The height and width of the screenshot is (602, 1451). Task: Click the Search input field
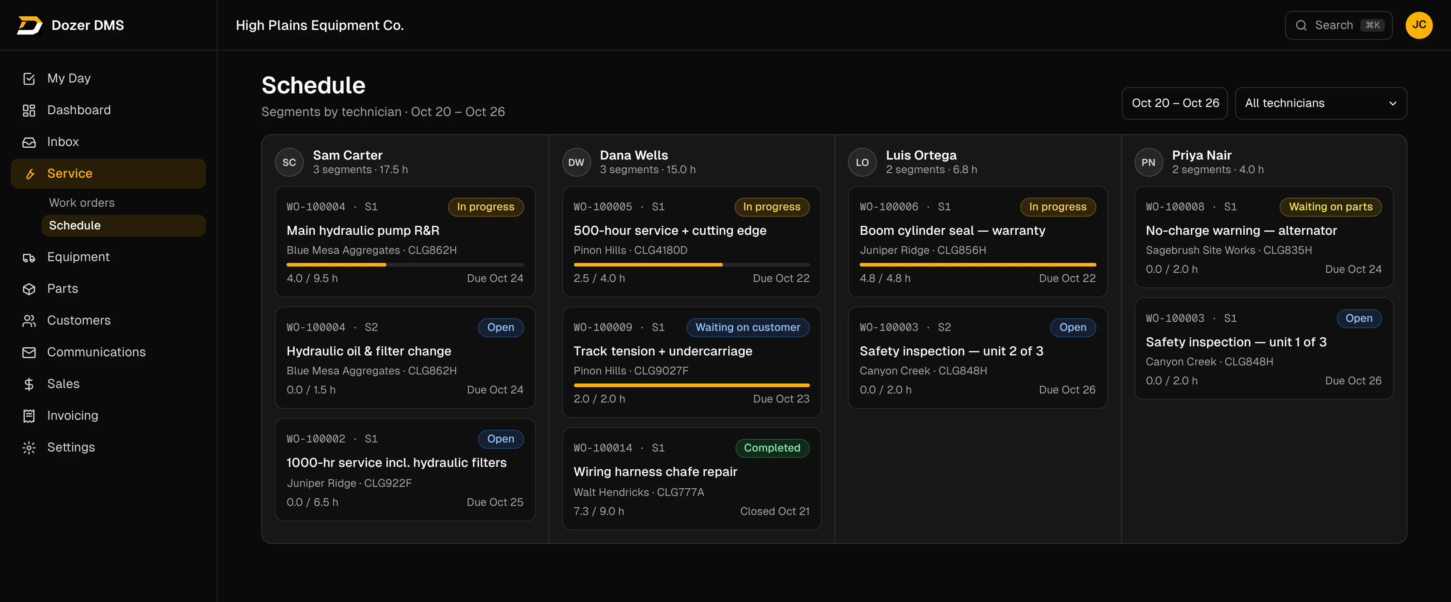coord(1339,25)
